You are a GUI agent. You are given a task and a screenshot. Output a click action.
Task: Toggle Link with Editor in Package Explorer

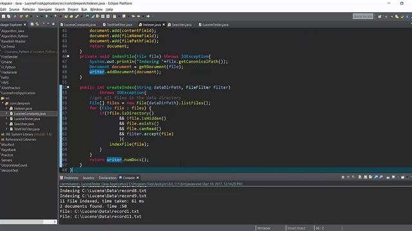click(x=37, y=24)
